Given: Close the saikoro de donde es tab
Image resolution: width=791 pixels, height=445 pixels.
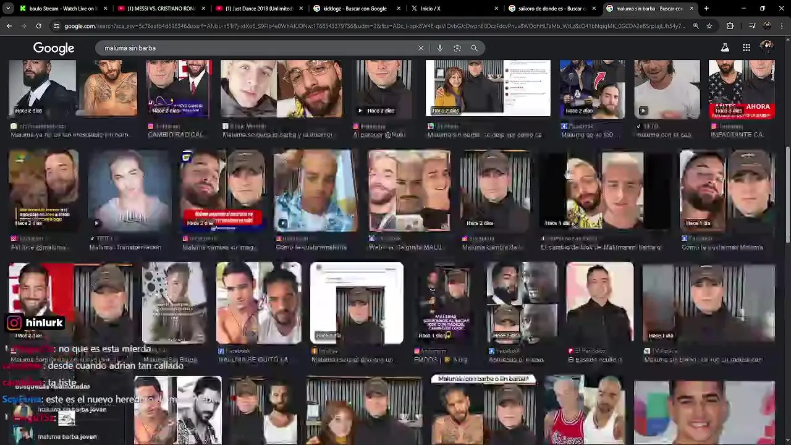Looking at the screenshot, I should coord(594,9).
